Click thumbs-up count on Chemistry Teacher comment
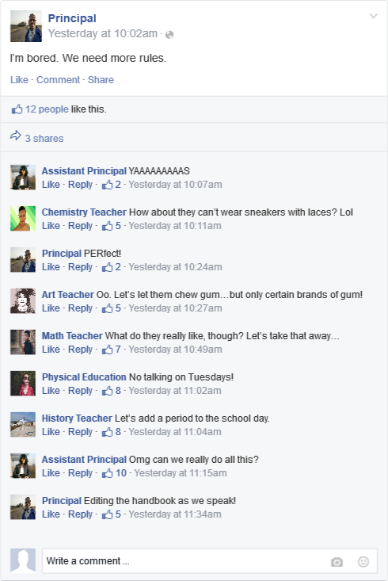This screenshot has height=581, width=388. [x=112, y=225]
